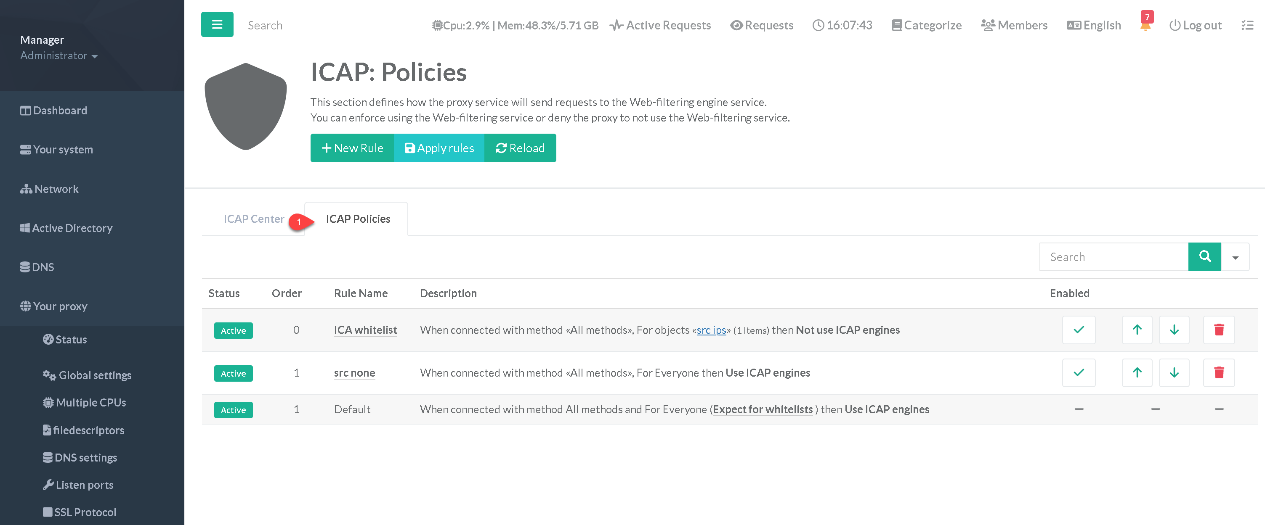Expand the Administrator user dropdown
Viewport: 1265px width, 525px height.
(59, 56)
